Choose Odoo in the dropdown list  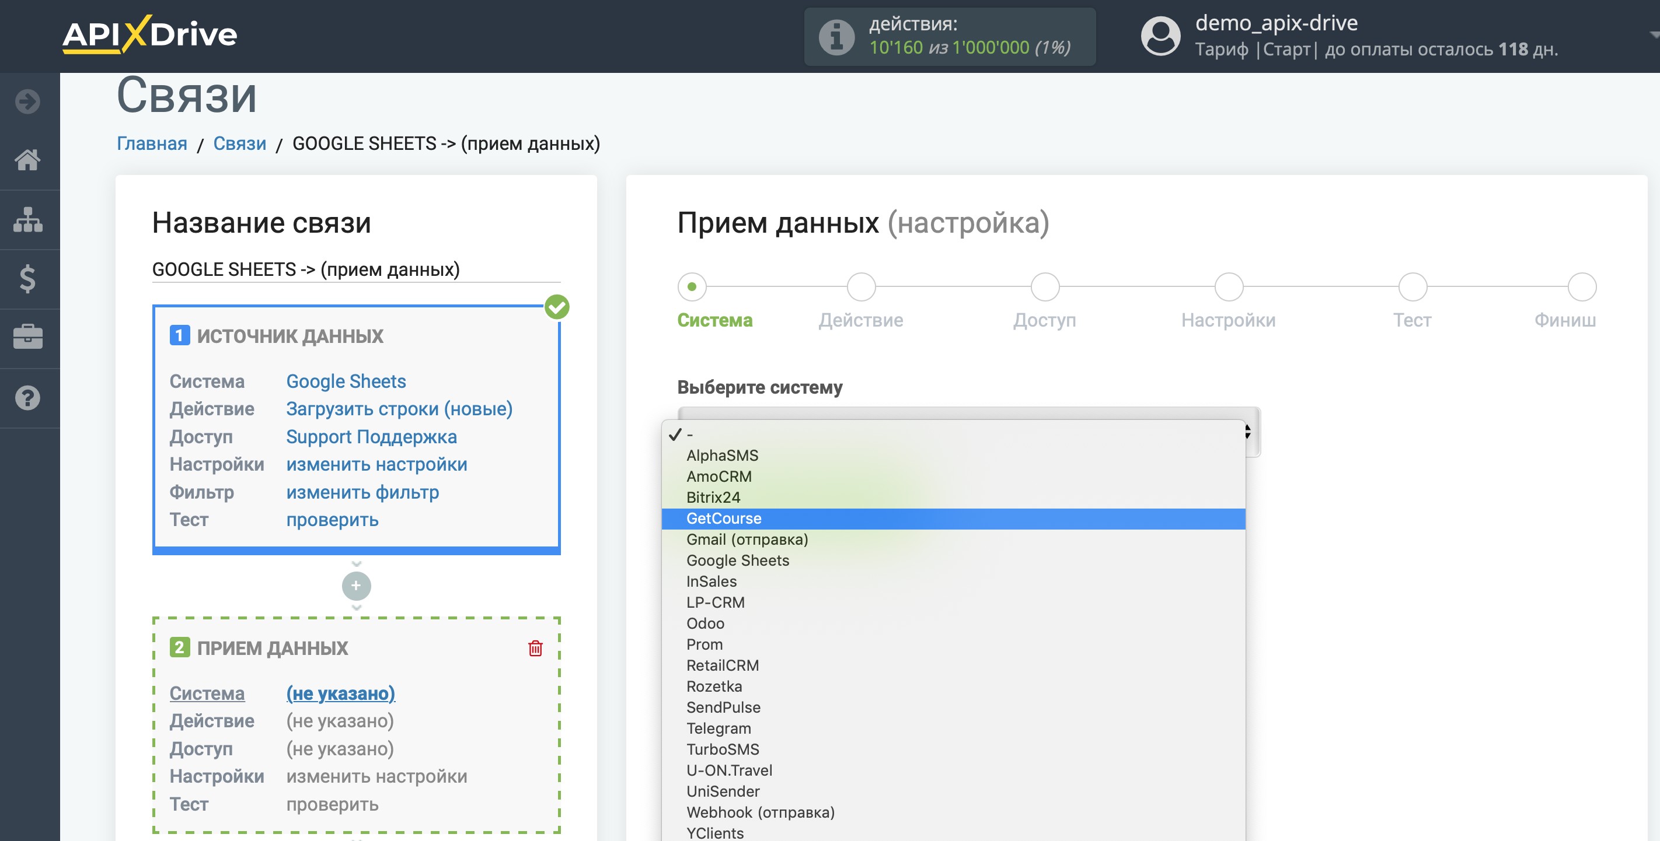[x=953, y=624]
